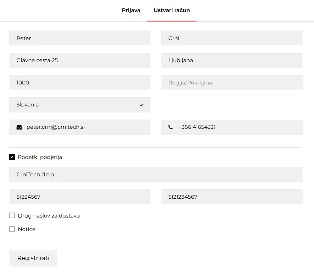
Task: Click the surname field containing Črni
Action: (232, 38)
